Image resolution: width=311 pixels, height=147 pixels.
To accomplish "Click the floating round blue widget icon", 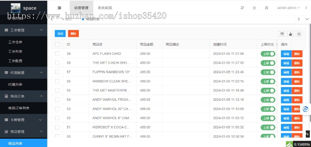I will [x=306, y=109].
